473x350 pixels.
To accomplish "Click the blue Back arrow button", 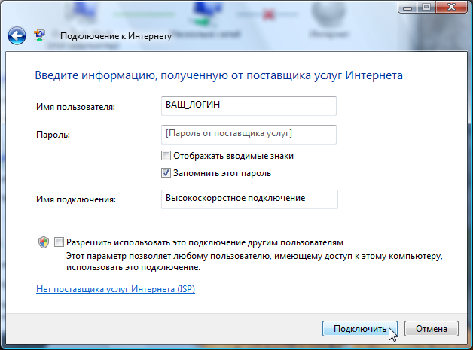I will click(x=17, y=35).
